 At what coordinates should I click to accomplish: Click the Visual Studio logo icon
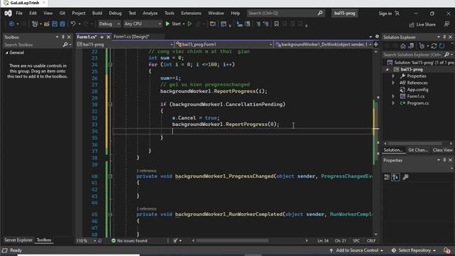tap(8, 13)
